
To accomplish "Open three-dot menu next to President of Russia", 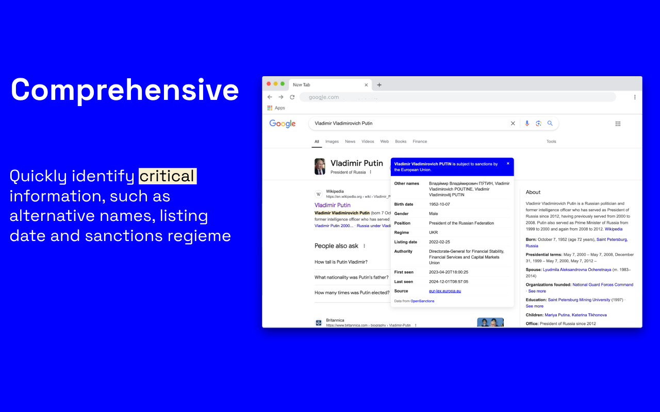I will (370, 172).
